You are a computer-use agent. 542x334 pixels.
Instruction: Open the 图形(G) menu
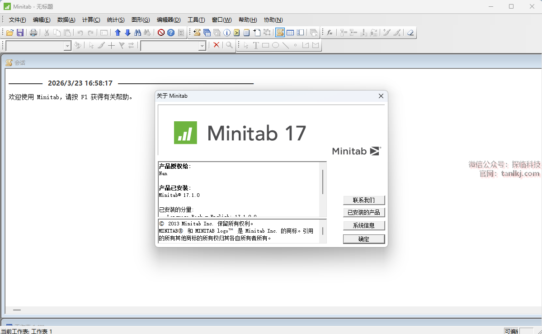(141, 20)
